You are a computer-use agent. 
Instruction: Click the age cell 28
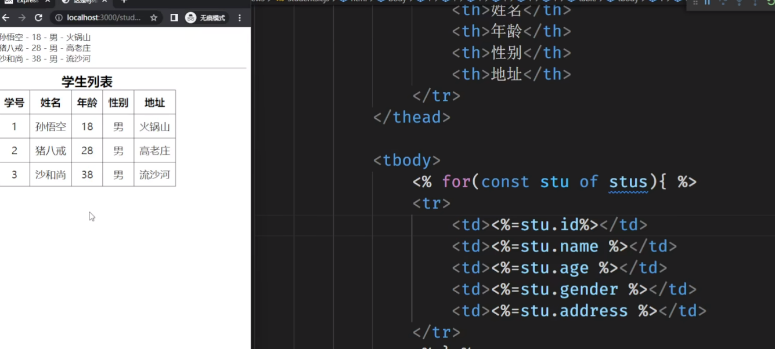87,151
